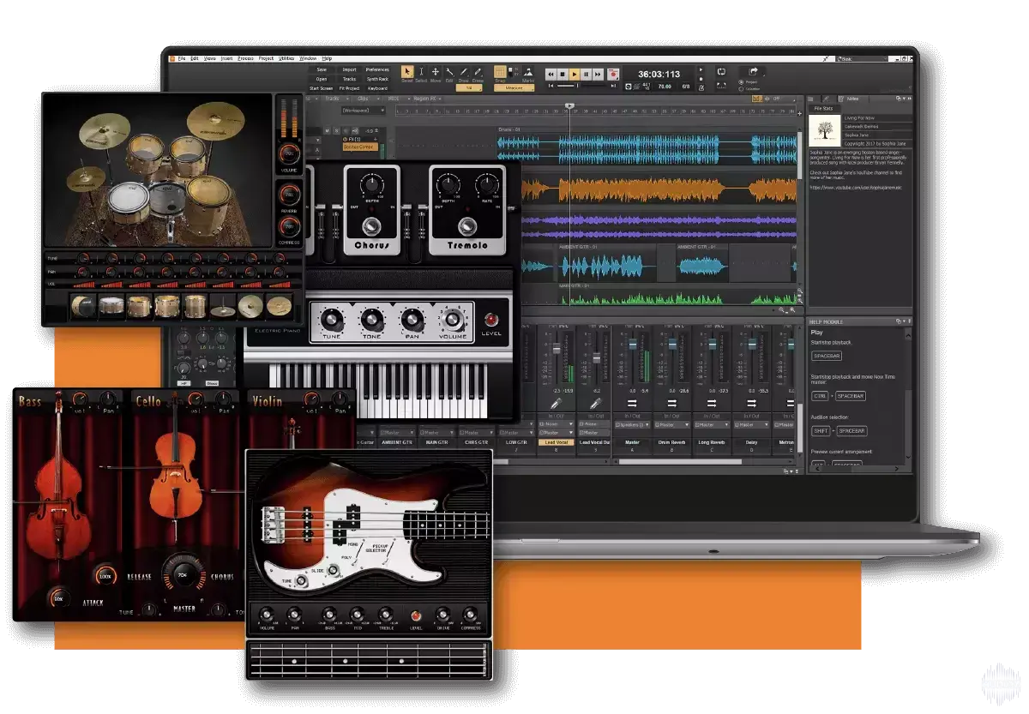
Task: Stop playback with the Stop button
Action: tap(563, 75)
